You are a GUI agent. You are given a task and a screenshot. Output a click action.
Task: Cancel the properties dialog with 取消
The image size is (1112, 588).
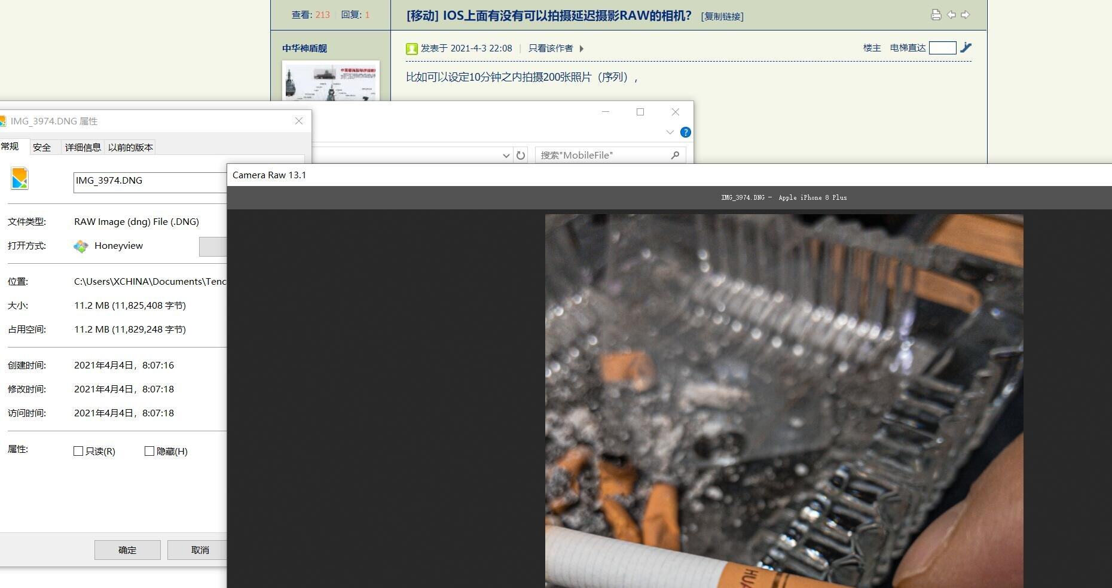[197, 550]
